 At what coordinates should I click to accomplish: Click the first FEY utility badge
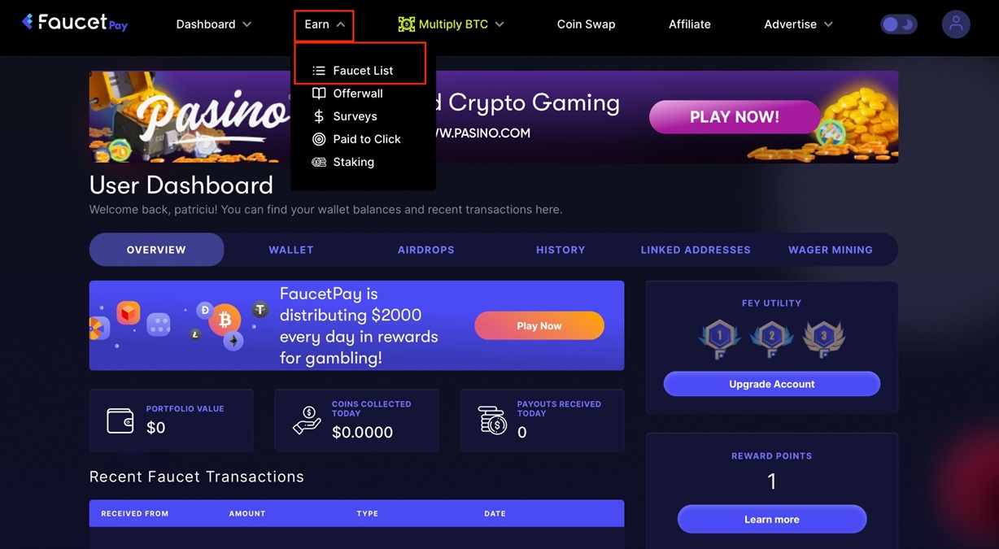719,339
